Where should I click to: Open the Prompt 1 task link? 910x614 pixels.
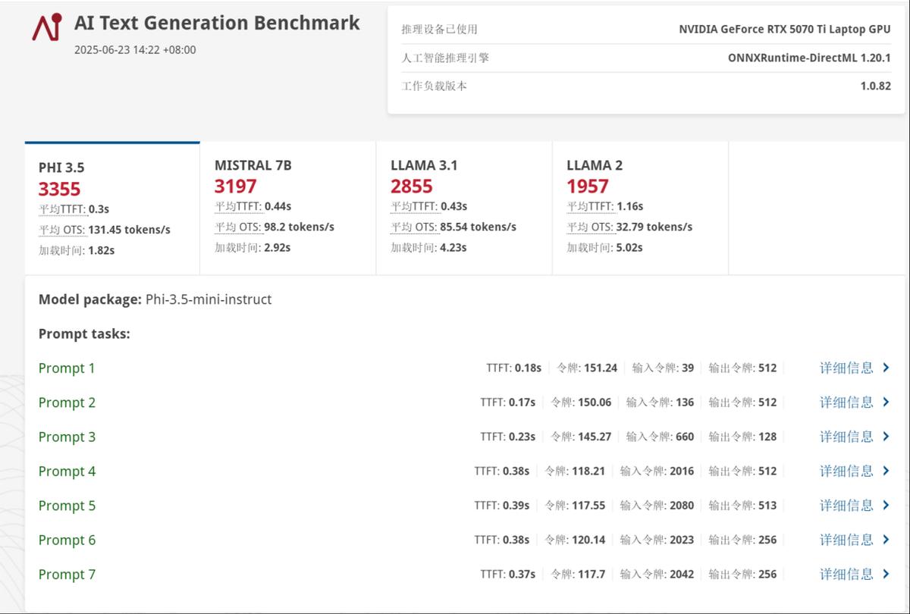(x=67, y=368)
